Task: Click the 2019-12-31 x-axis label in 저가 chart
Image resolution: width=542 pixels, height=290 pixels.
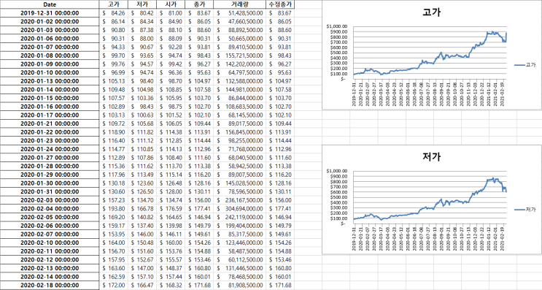Action: 354,238
